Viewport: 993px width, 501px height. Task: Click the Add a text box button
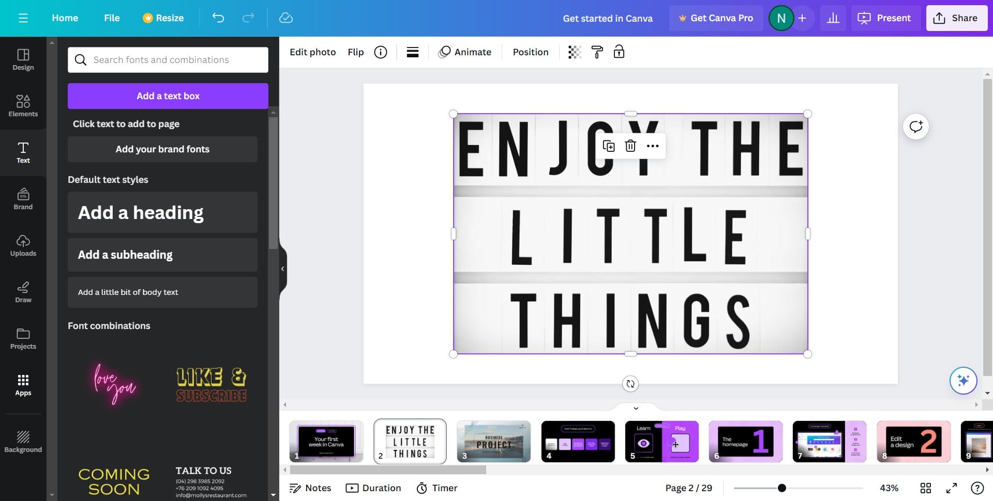coord(168,96)
